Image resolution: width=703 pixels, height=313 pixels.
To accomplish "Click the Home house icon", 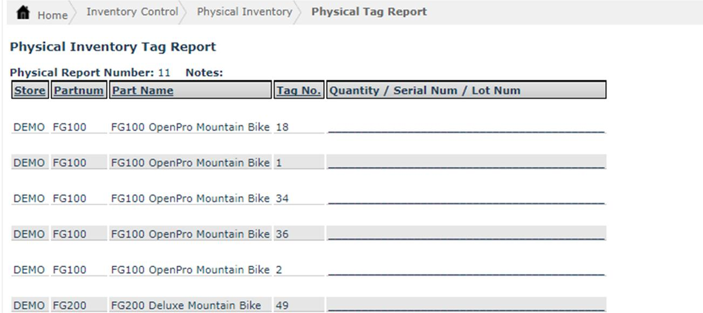I will (23, 13).
